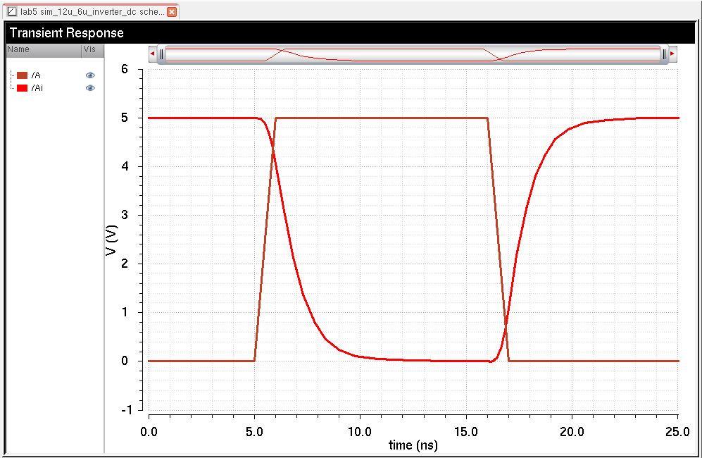Image resolution: width=702 pixels, height=458 pixels.
Task: Click the waveform icon on the lab5 tab
Action: [x=11, y=12]
